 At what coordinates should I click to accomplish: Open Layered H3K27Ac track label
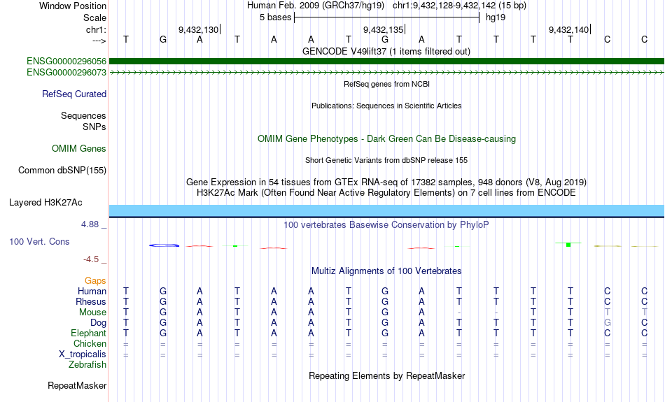(45, 203)
